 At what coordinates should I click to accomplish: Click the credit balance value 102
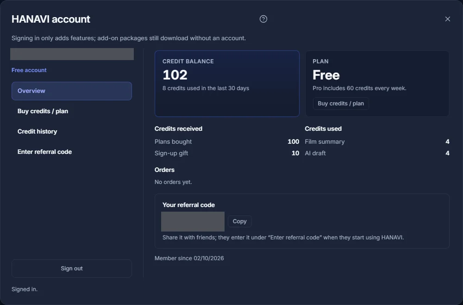tap(175, 75)
